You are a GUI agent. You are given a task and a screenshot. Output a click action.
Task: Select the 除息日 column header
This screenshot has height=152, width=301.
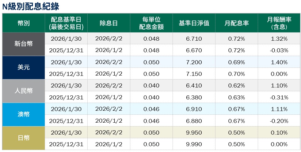click(x=109, y=23)
